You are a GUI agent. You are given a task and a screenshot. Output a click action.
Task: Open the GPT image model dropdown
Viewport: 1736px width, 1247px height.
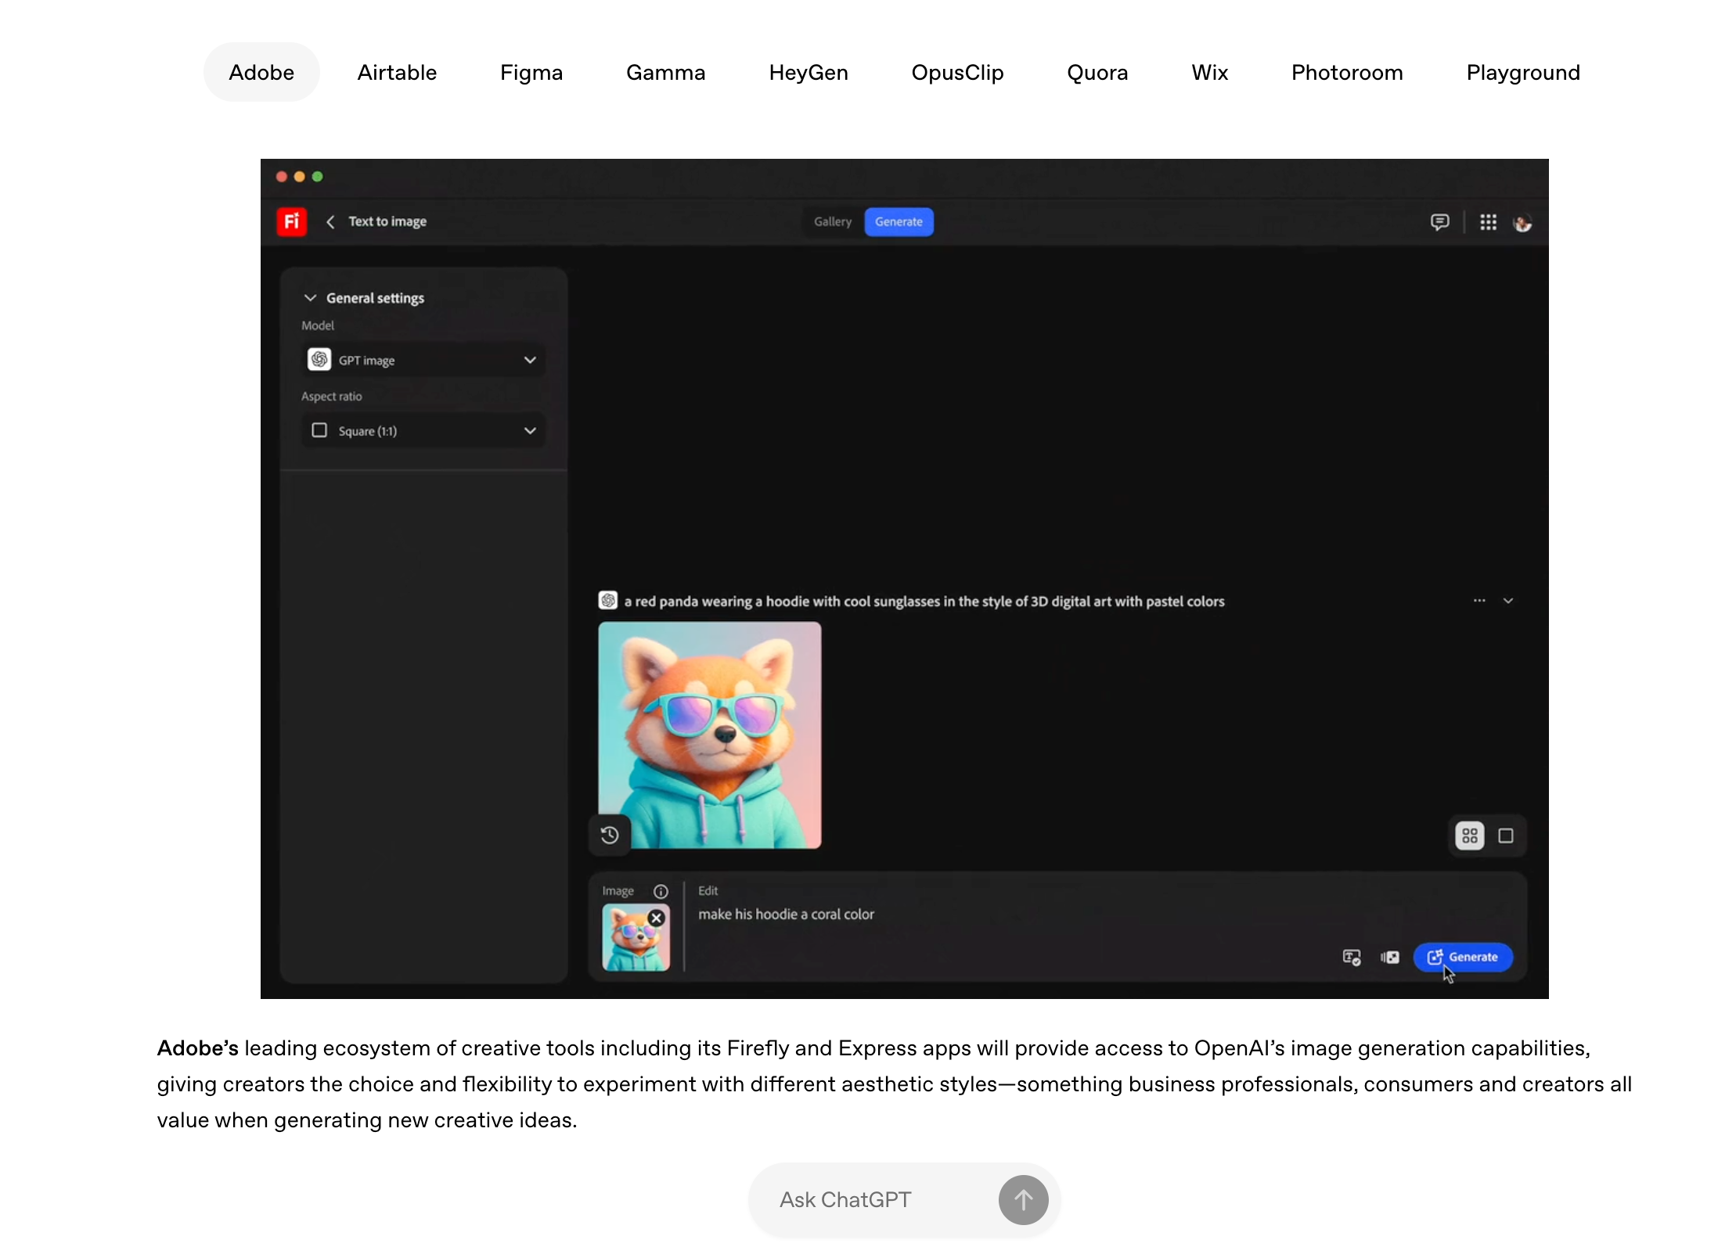pyautogui.click(x=423, y=360)
